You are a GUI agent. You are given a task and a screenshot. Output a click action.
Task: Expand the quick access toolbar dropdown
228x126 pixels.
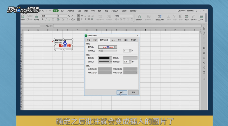point(50,11)
